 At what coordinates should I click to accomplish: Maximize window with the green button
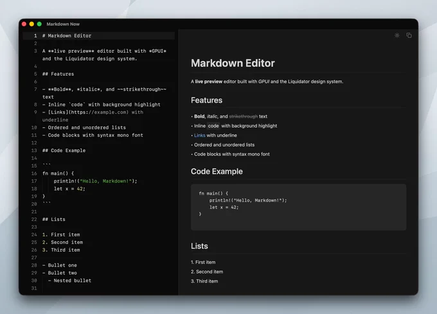pyautogui.click(x=39, y=24)
